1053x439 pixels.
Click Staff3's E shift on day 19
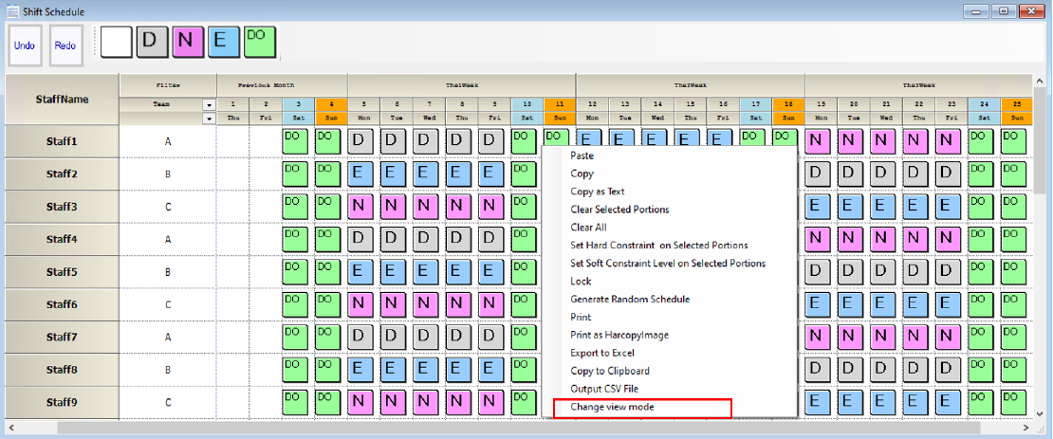pyautogui.click(x=820, y=207)
